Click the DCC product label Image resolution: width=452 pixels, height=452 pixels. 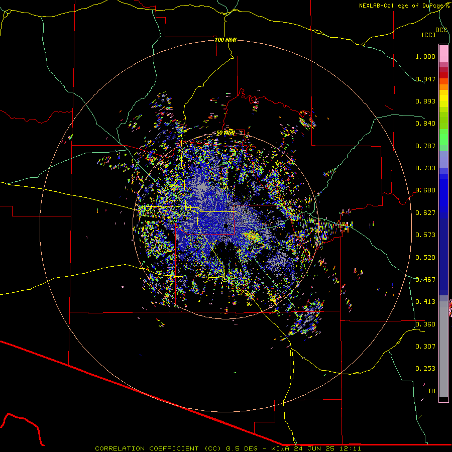[x=441, y=30]
